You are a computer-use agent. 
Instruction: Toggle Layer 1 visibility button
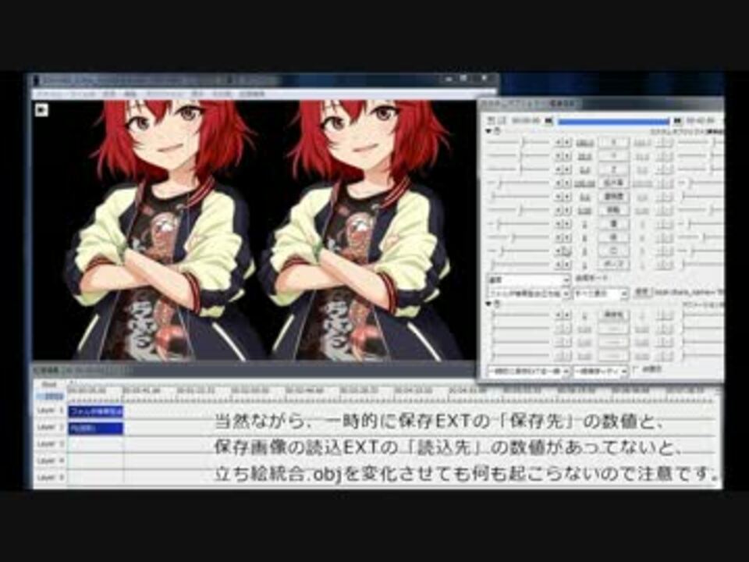point(50,411)
